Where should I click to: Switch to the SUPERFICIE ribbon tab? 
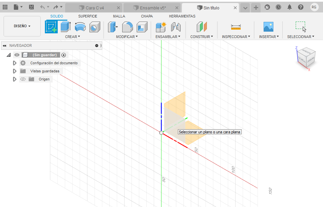[87, 16]
